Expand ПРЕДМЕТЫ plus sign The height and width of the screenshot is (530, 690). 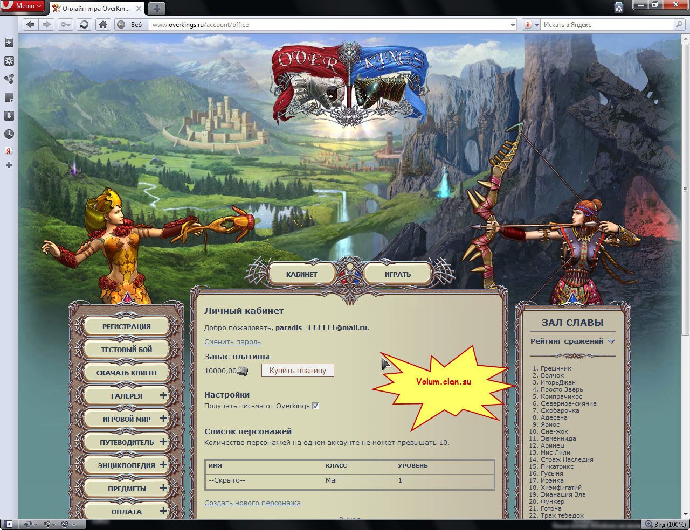tap(163, 488)
